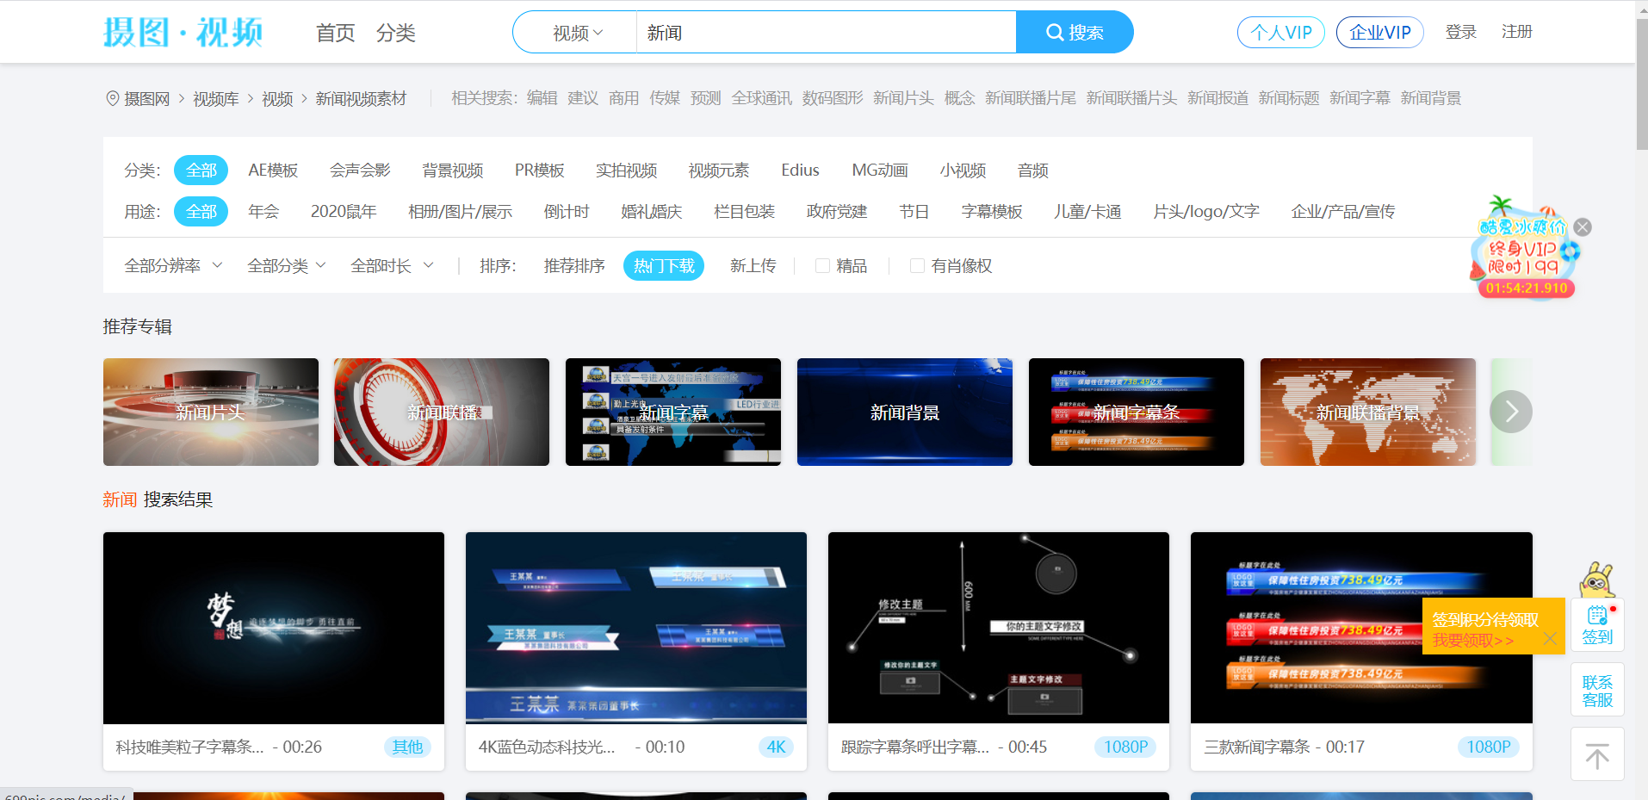Enable the 有肖像权 checkbox filter
This screenshot has height=800, width=1648.
coord(917,266)
